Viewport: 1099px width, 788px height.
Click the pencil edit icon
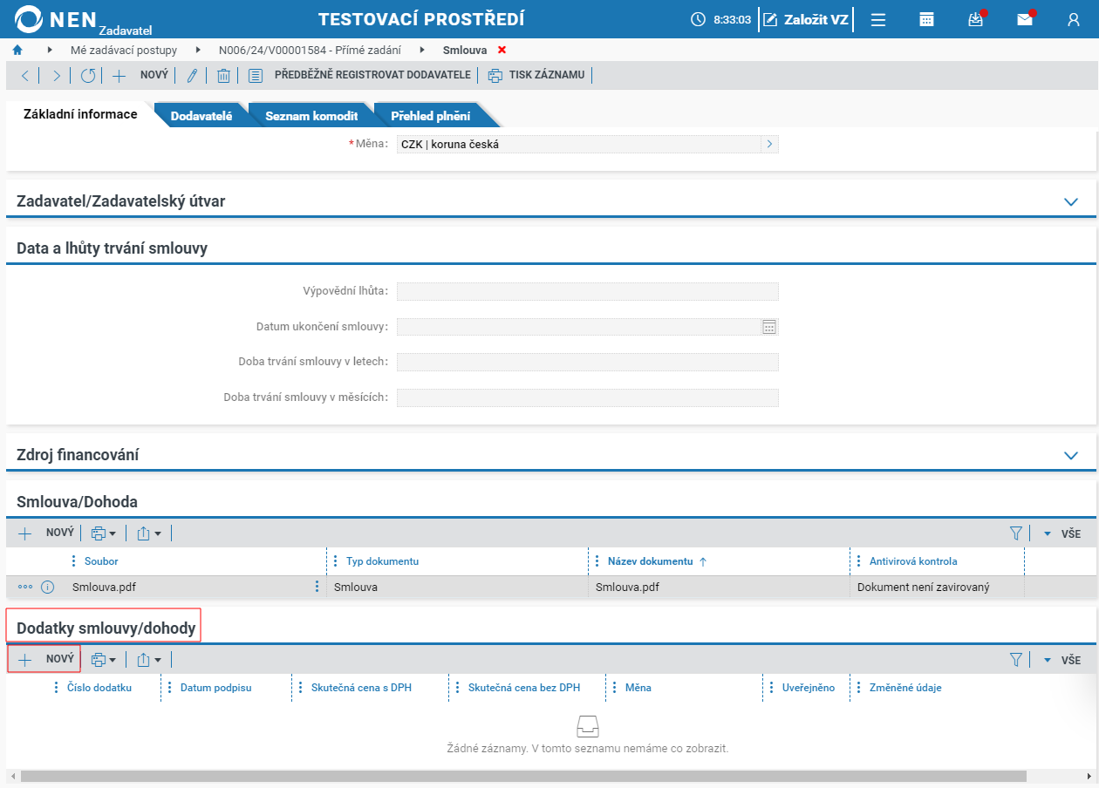point(192,76)
